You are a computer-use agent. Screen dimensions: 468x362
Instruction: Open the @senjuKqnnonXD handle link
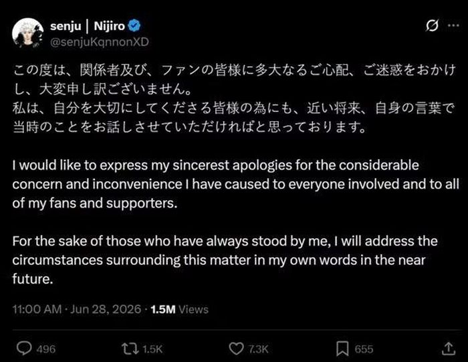pos(100,41)
